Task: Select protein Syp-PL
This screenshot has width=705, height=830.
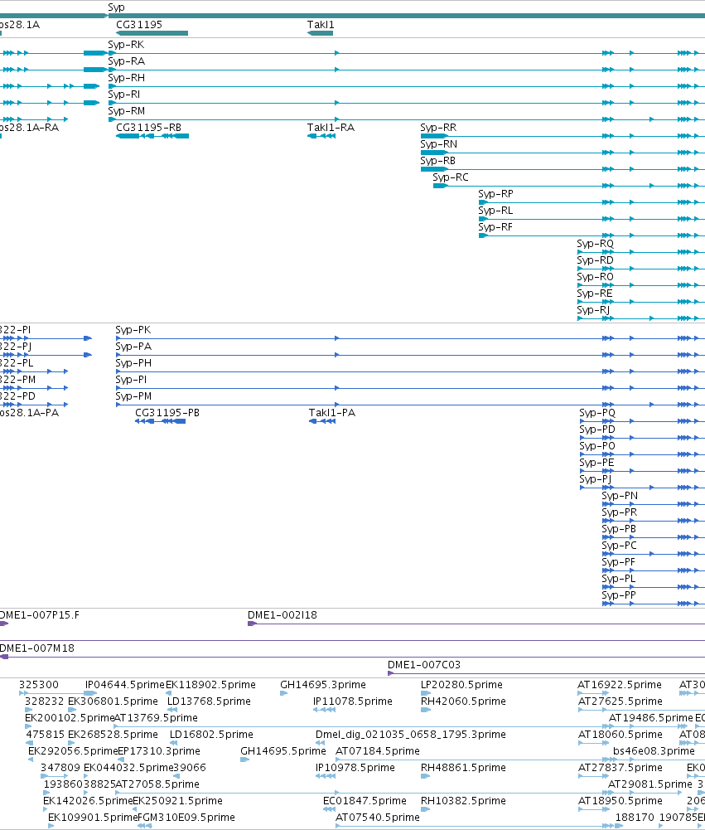Action: 619,579
